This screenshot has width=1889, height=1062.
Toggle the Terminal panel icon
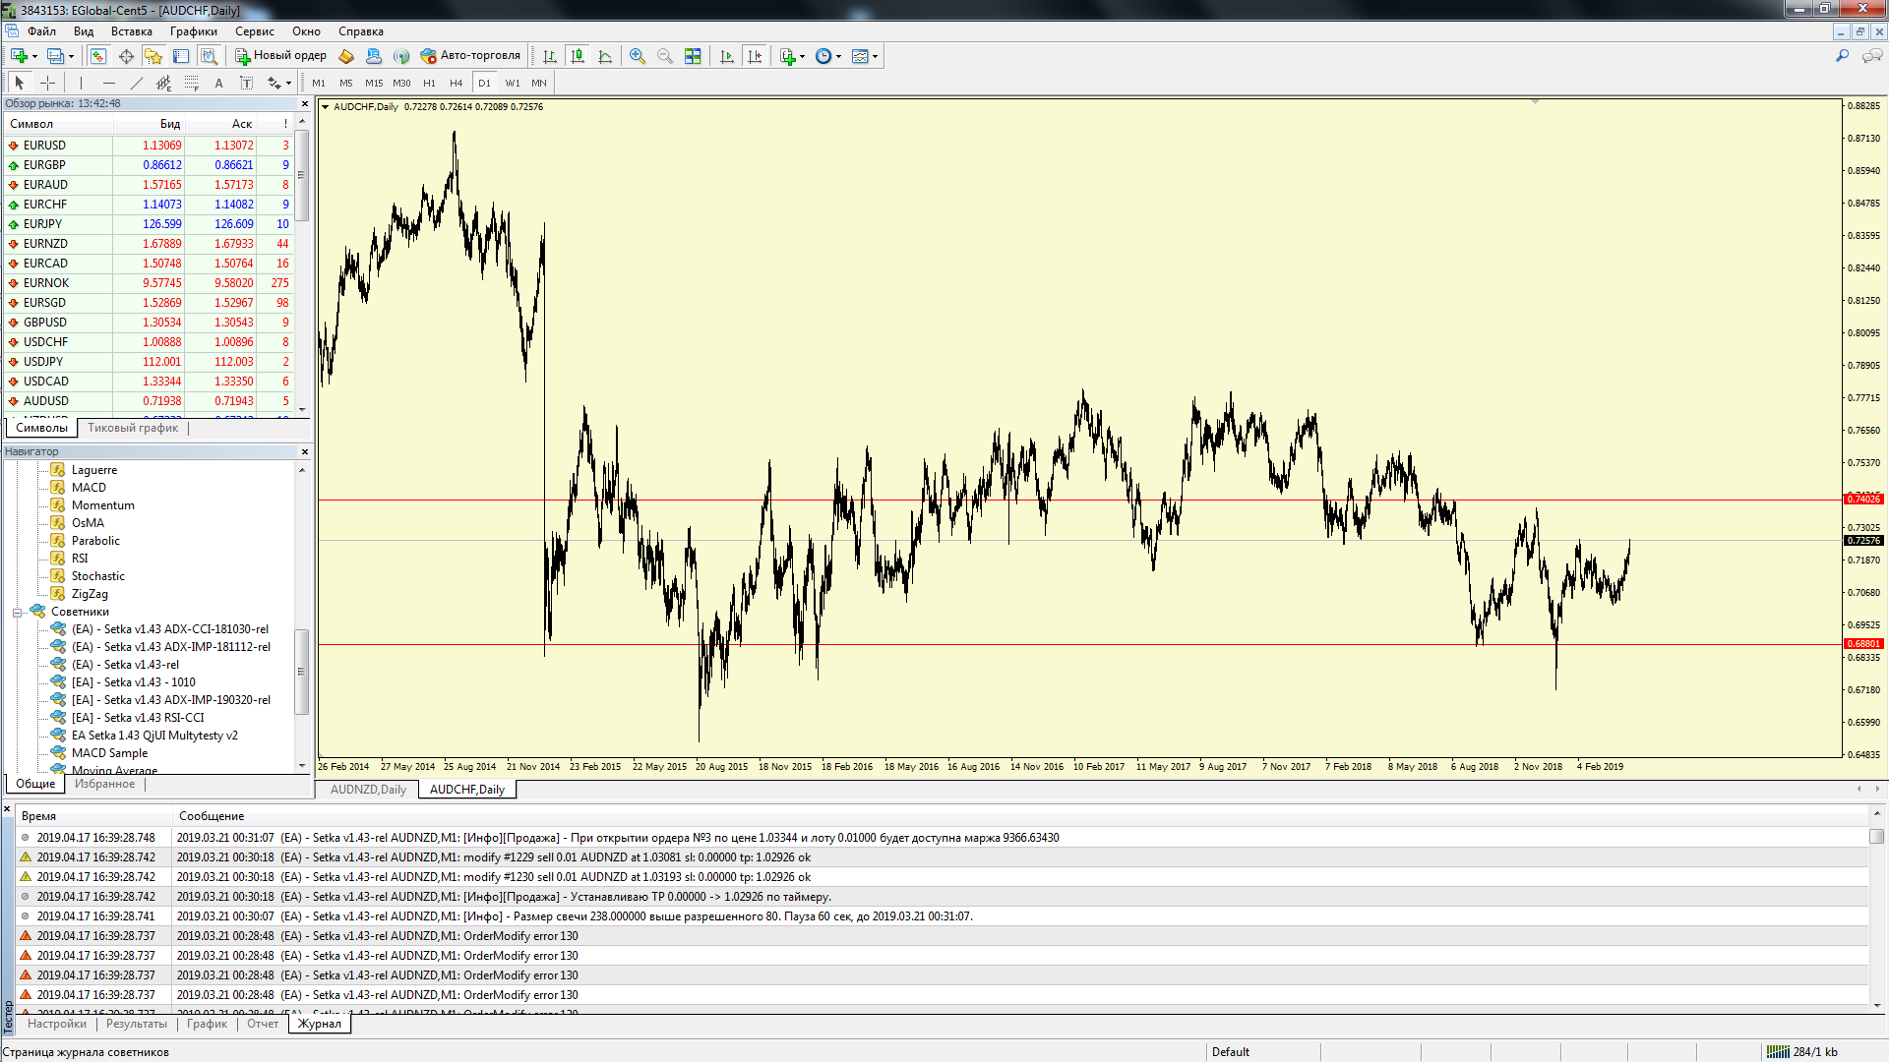181,56
